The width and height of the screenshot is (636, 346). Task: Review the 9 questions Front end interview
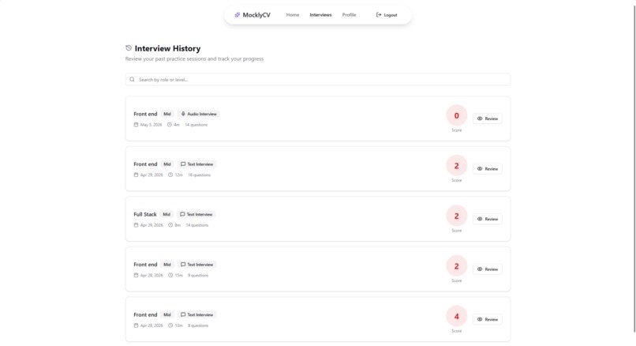pos(487,269)
